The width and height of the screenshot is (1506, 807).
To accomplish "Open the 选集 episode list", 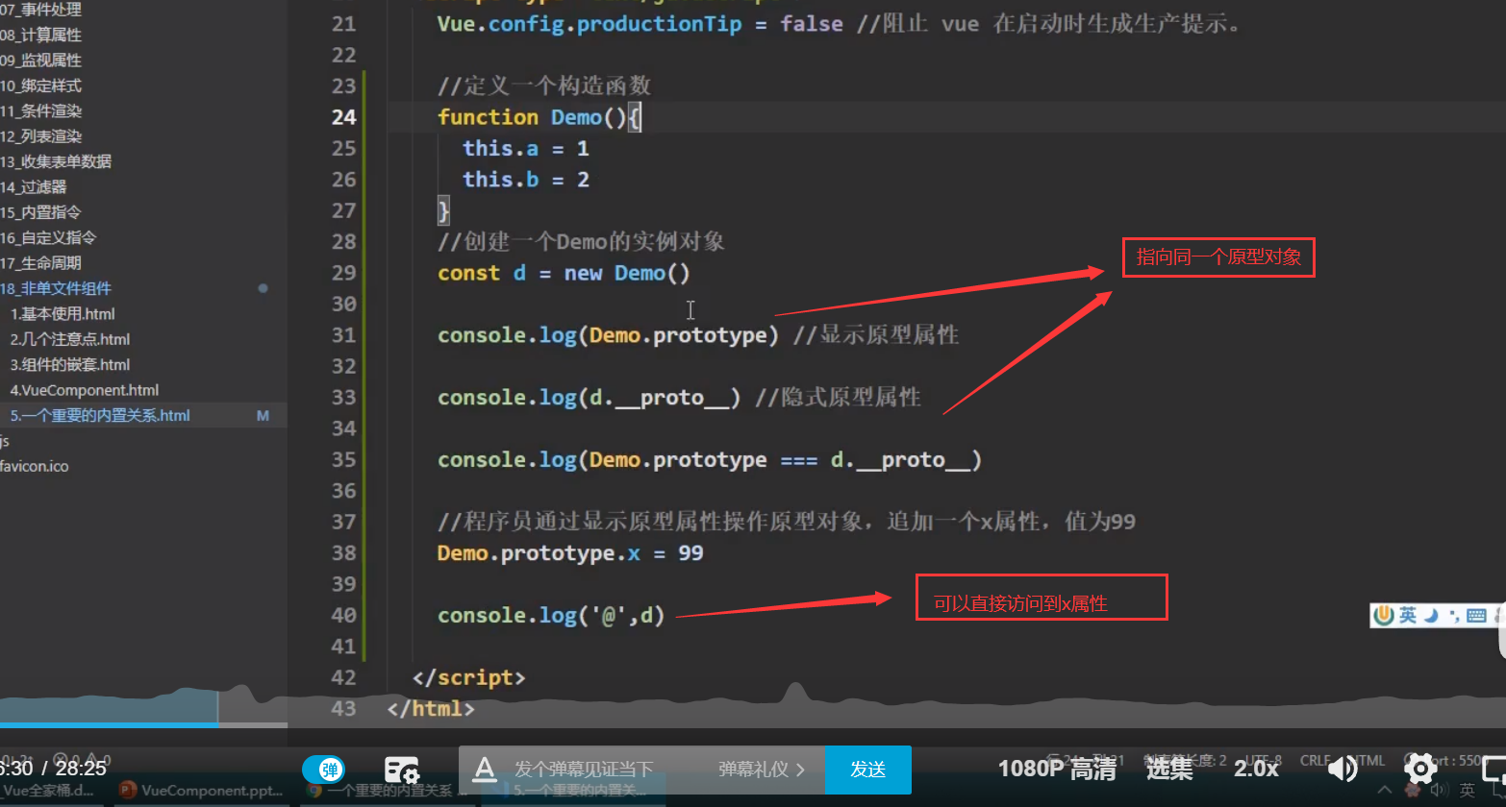I will pos(1169,769).
